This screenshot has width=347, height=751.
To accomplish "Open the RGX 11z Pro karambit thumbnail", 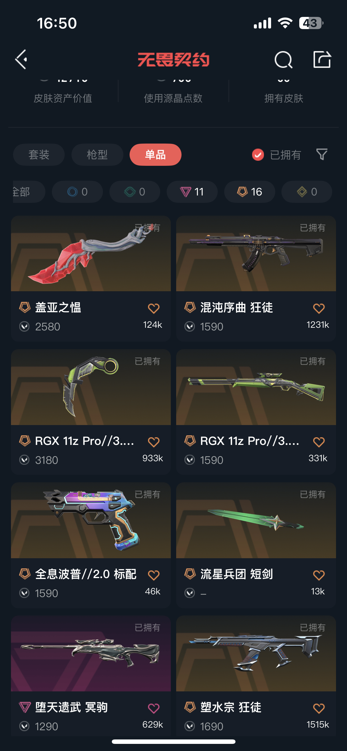I will 91,387.
